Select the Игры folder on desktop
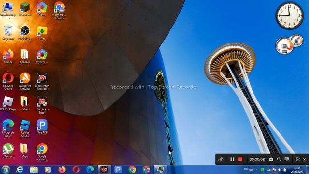The image size is (309, 174). click(25, 150)
